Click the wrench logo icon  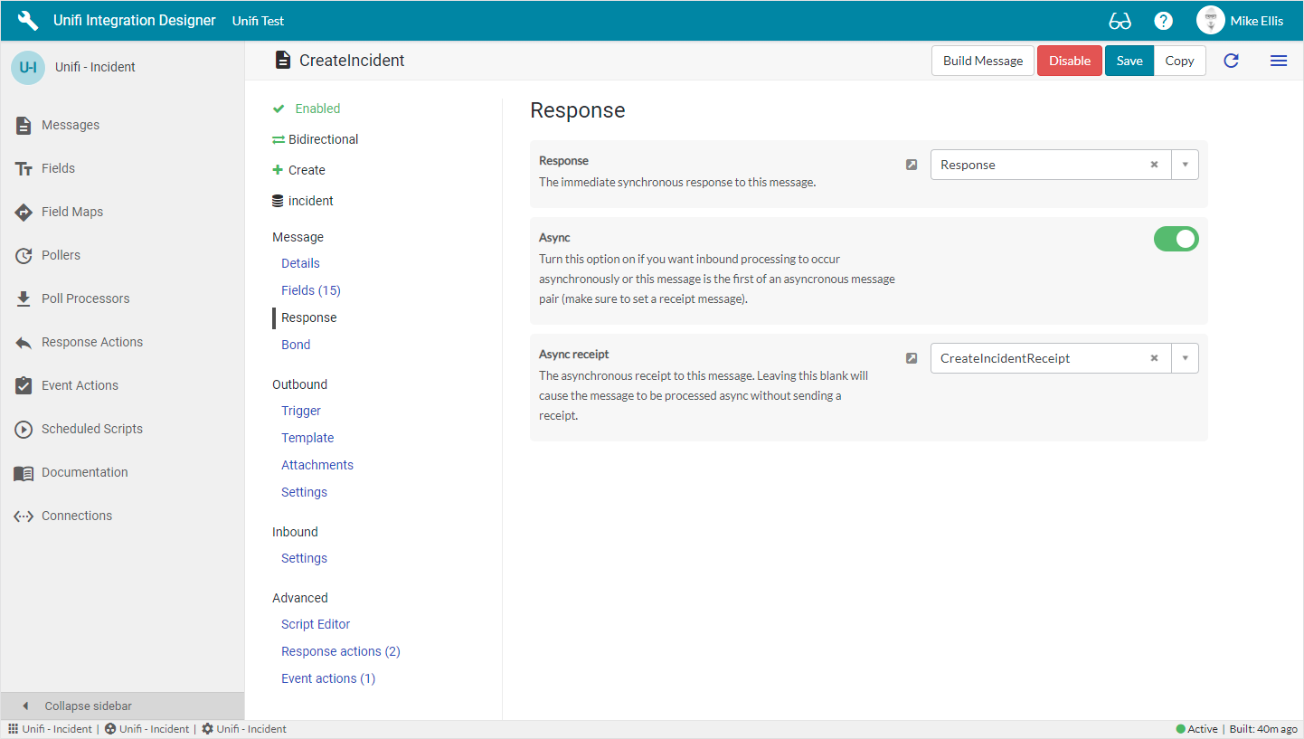(x=28, y=21)
